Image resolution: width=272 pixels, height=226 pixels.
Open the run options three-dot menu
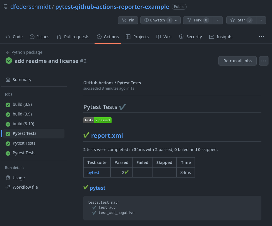(264, 61)
